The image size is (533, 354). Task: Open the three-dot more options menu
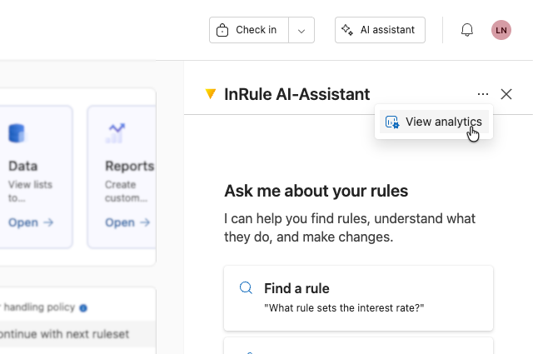pyautogui.click(x=483, y=94)
